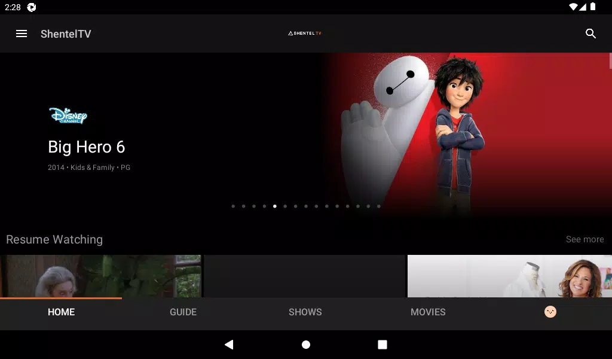Resume the blank middle thumbnail
612x359 pixels.
click(304, 276)
